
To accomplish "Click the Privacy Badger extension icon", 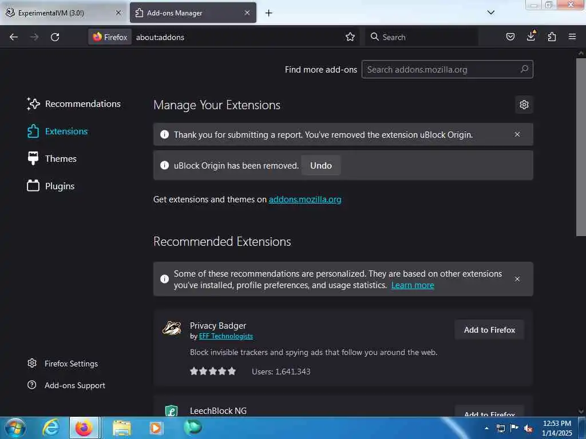I will click(172, 329).
